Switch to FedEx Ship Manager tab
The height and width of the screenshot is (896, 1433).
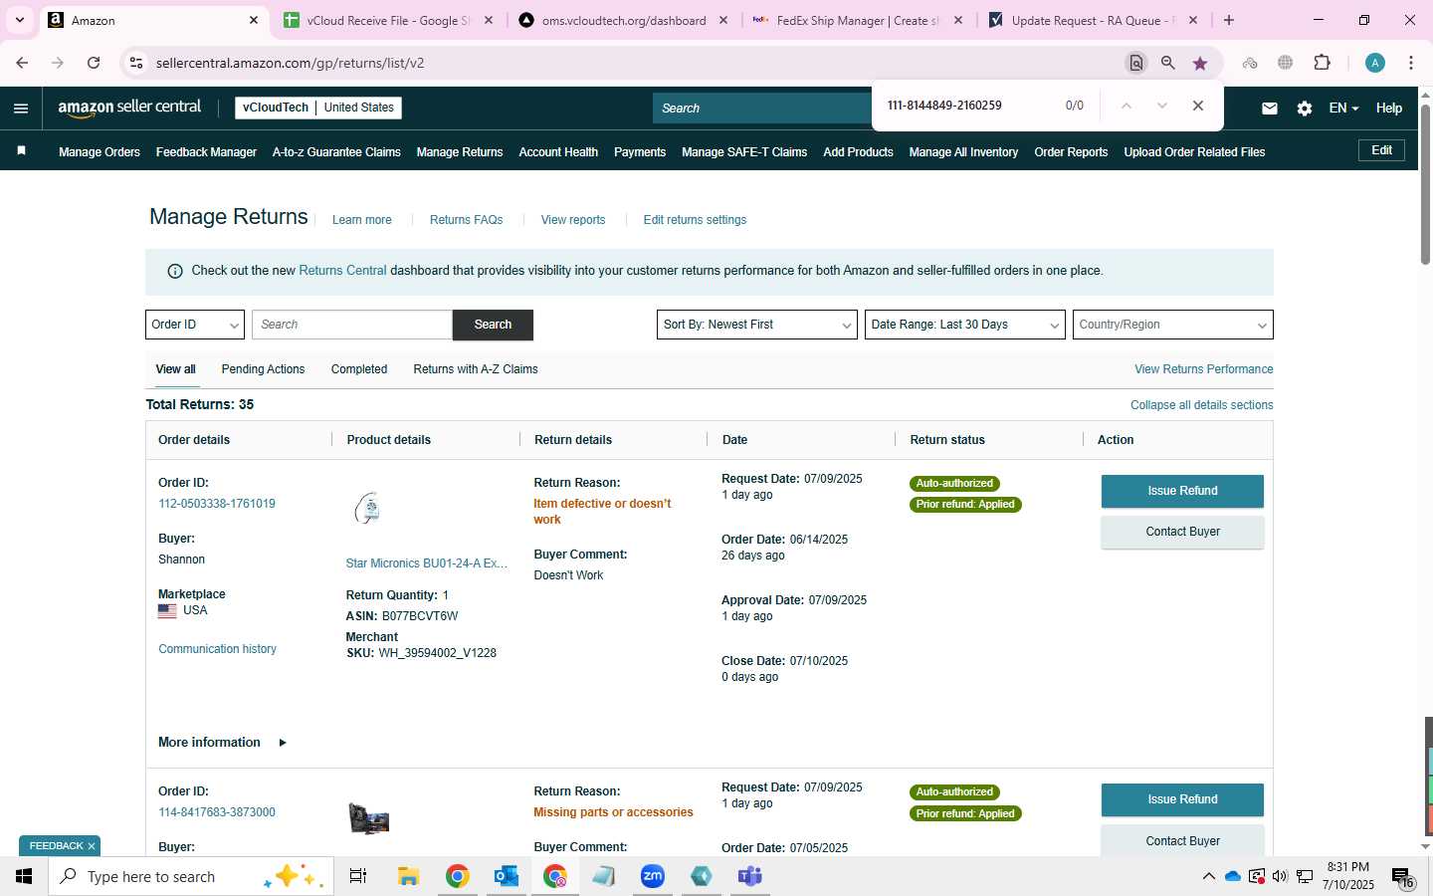pyautogui.click(x=856, y=20)
